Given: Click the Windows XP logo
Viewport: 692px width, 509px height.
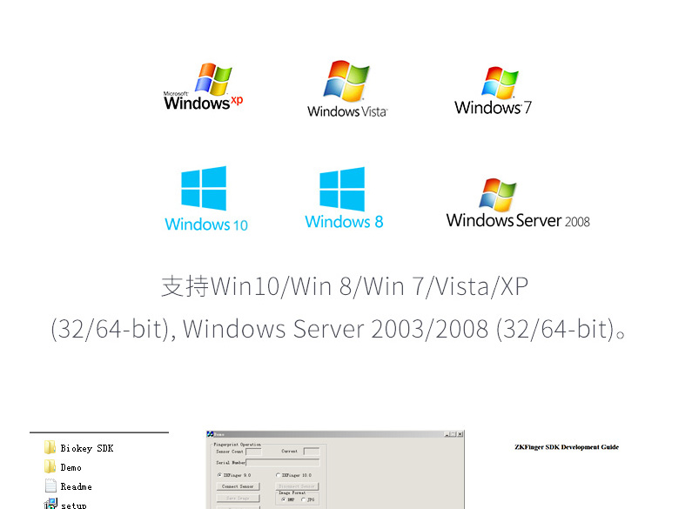Looking at the screenshot, I should (x=203, y=86).
